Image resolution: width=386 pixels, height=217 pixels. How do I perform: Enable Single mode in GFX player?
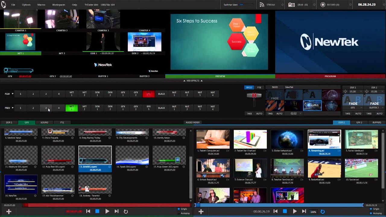pos(179,209)
